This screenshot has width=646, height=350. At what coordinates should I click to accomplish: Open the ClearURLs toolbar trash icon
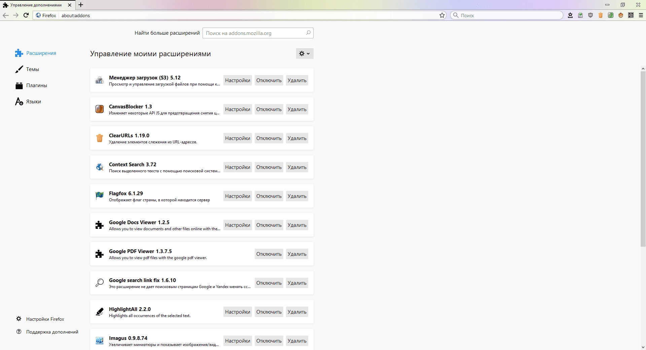pyautogui.click(x=601, y=15)
